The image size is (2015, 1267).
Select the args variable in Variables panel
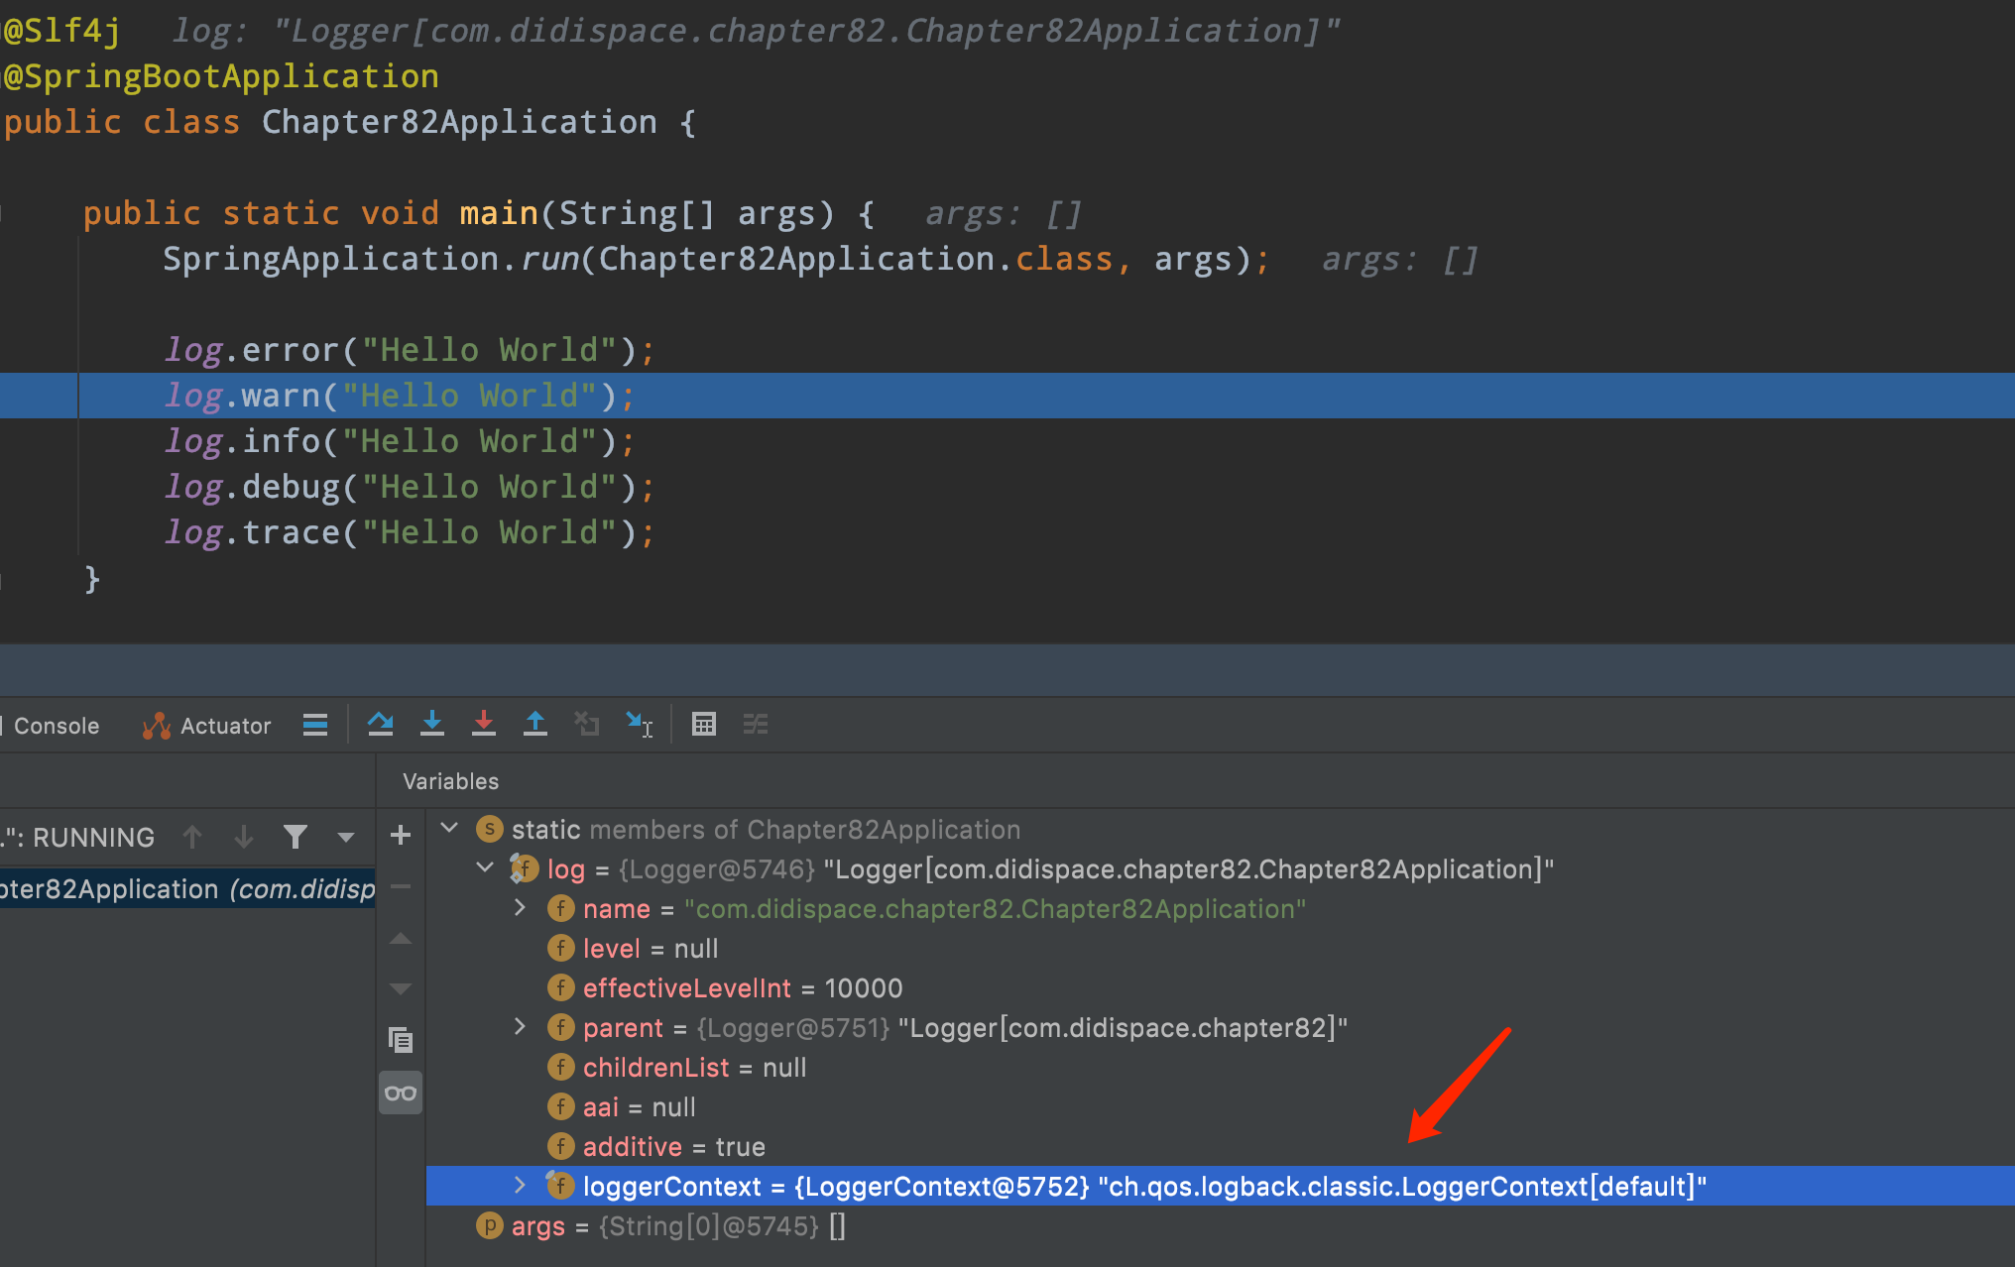[x=538, y=1225]
